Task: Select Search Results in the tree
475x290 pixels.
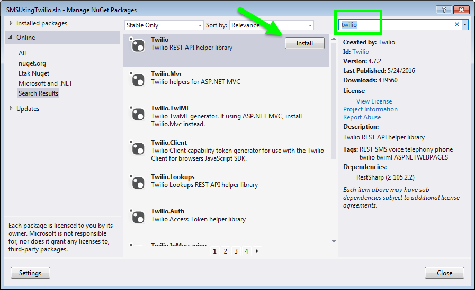Action: (38, 93)
